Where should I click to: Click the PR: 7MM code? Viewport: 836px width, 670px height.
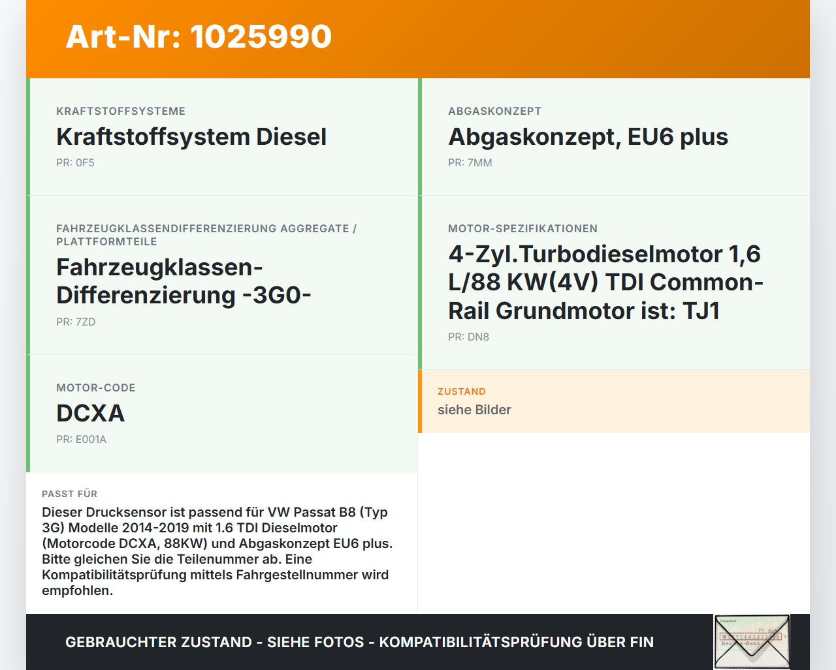pos(470,162)
